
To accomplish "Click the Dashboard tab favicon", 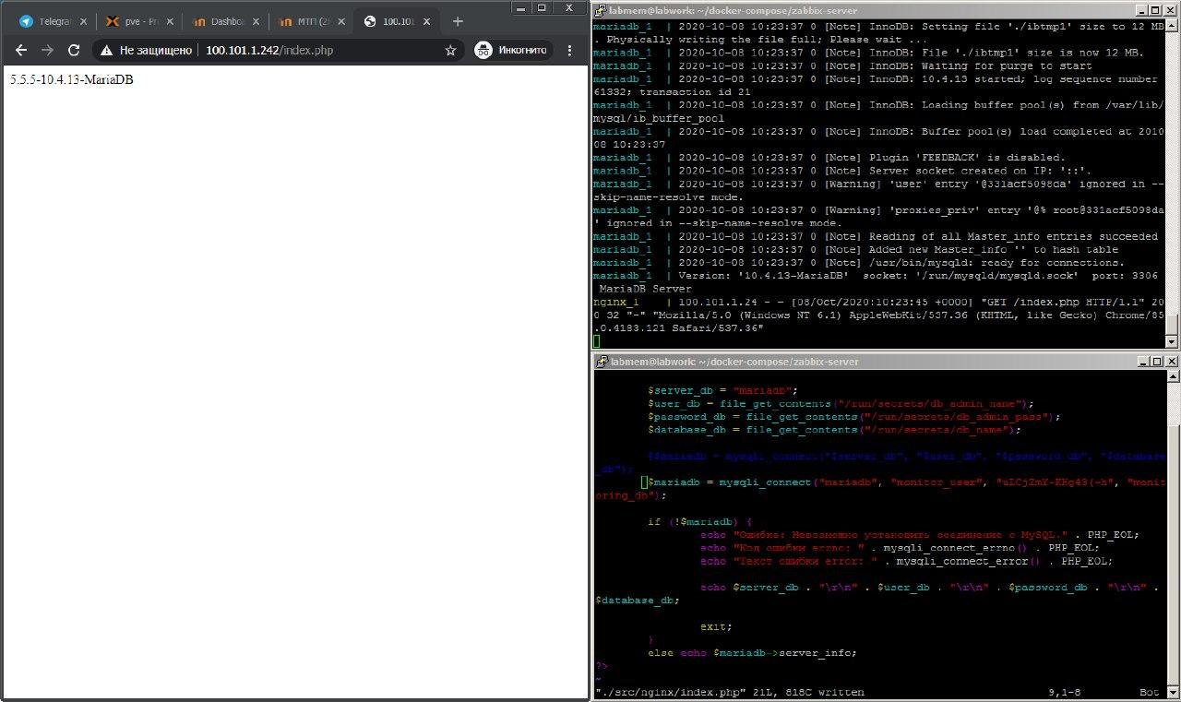I will 198,21.
